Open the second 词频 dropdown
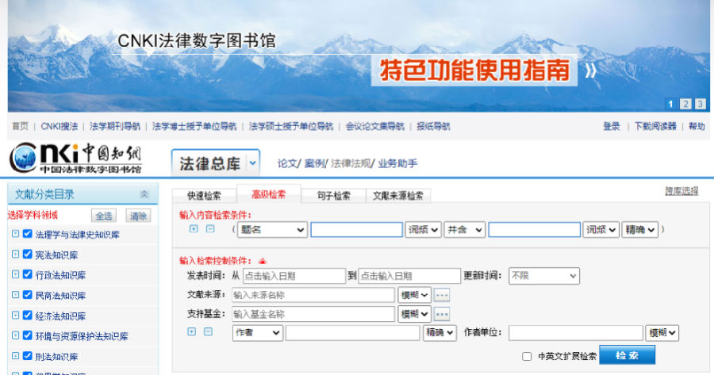This screenshot has width=714, height=375. click(x=601, y=230)
